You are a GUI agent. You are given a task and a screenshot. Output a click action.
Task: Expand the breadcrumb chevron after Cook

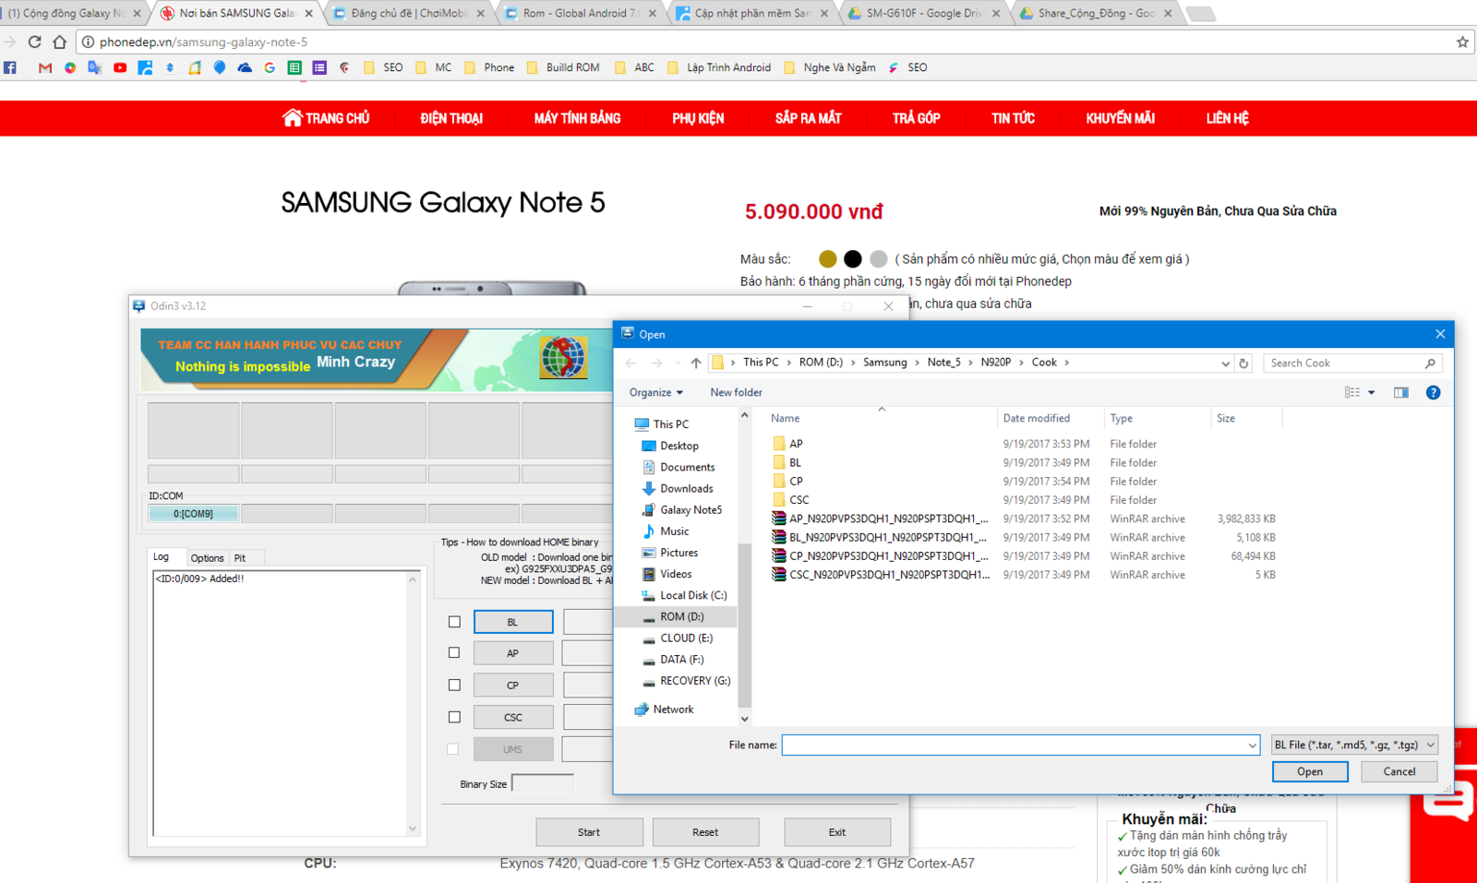1066,363
